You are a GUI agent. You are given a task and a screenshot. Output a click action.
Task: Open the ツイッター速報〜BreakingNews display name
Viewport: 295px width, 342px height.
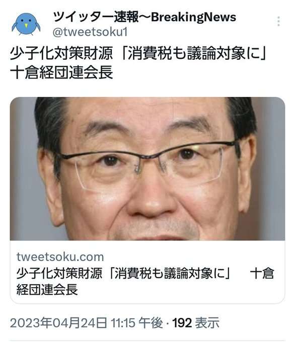point(144,17)
